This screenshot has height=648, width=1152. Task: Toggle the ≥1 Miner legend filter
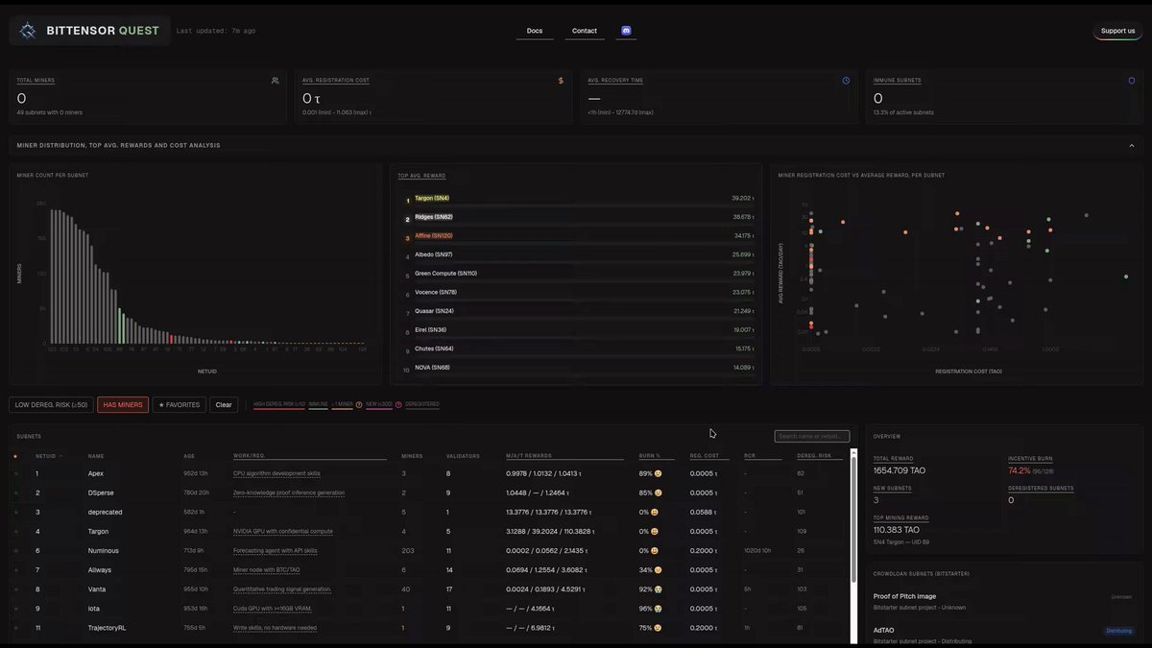pos(343,404)
